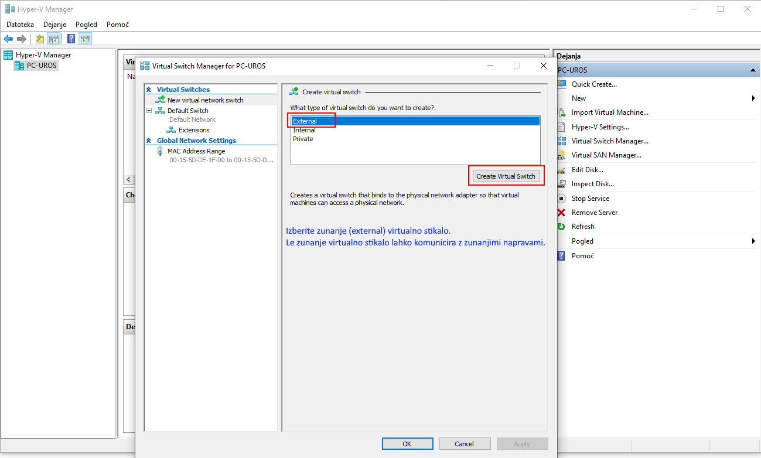Select MAC Address Range item

pos(196,151)
